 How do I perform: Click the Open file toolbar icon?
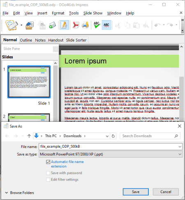30,25
